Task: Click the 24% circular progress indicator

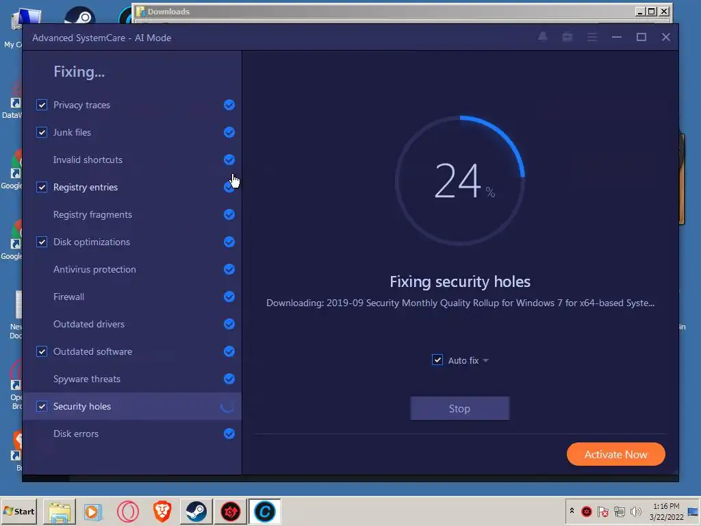Action: [460, 181]
